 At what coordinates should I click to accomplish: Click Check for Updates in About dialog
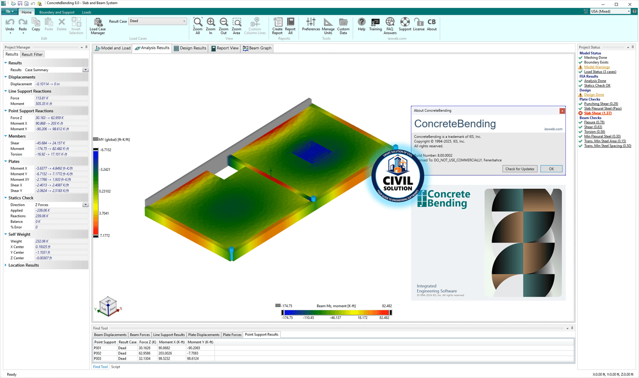[520, 169]
